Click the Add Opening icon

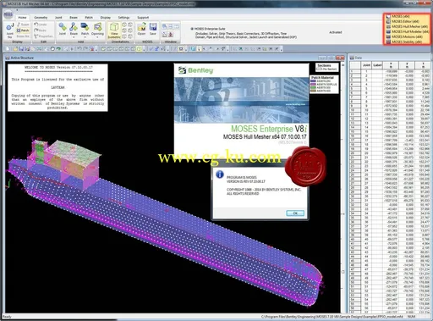point(97,29)
